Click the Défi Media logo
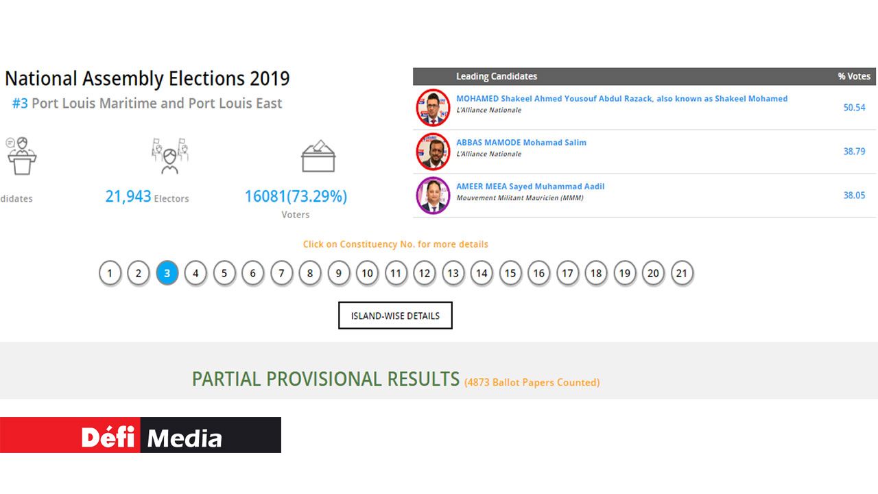Screen dimensions: 878x494 (x=141, y=435)
